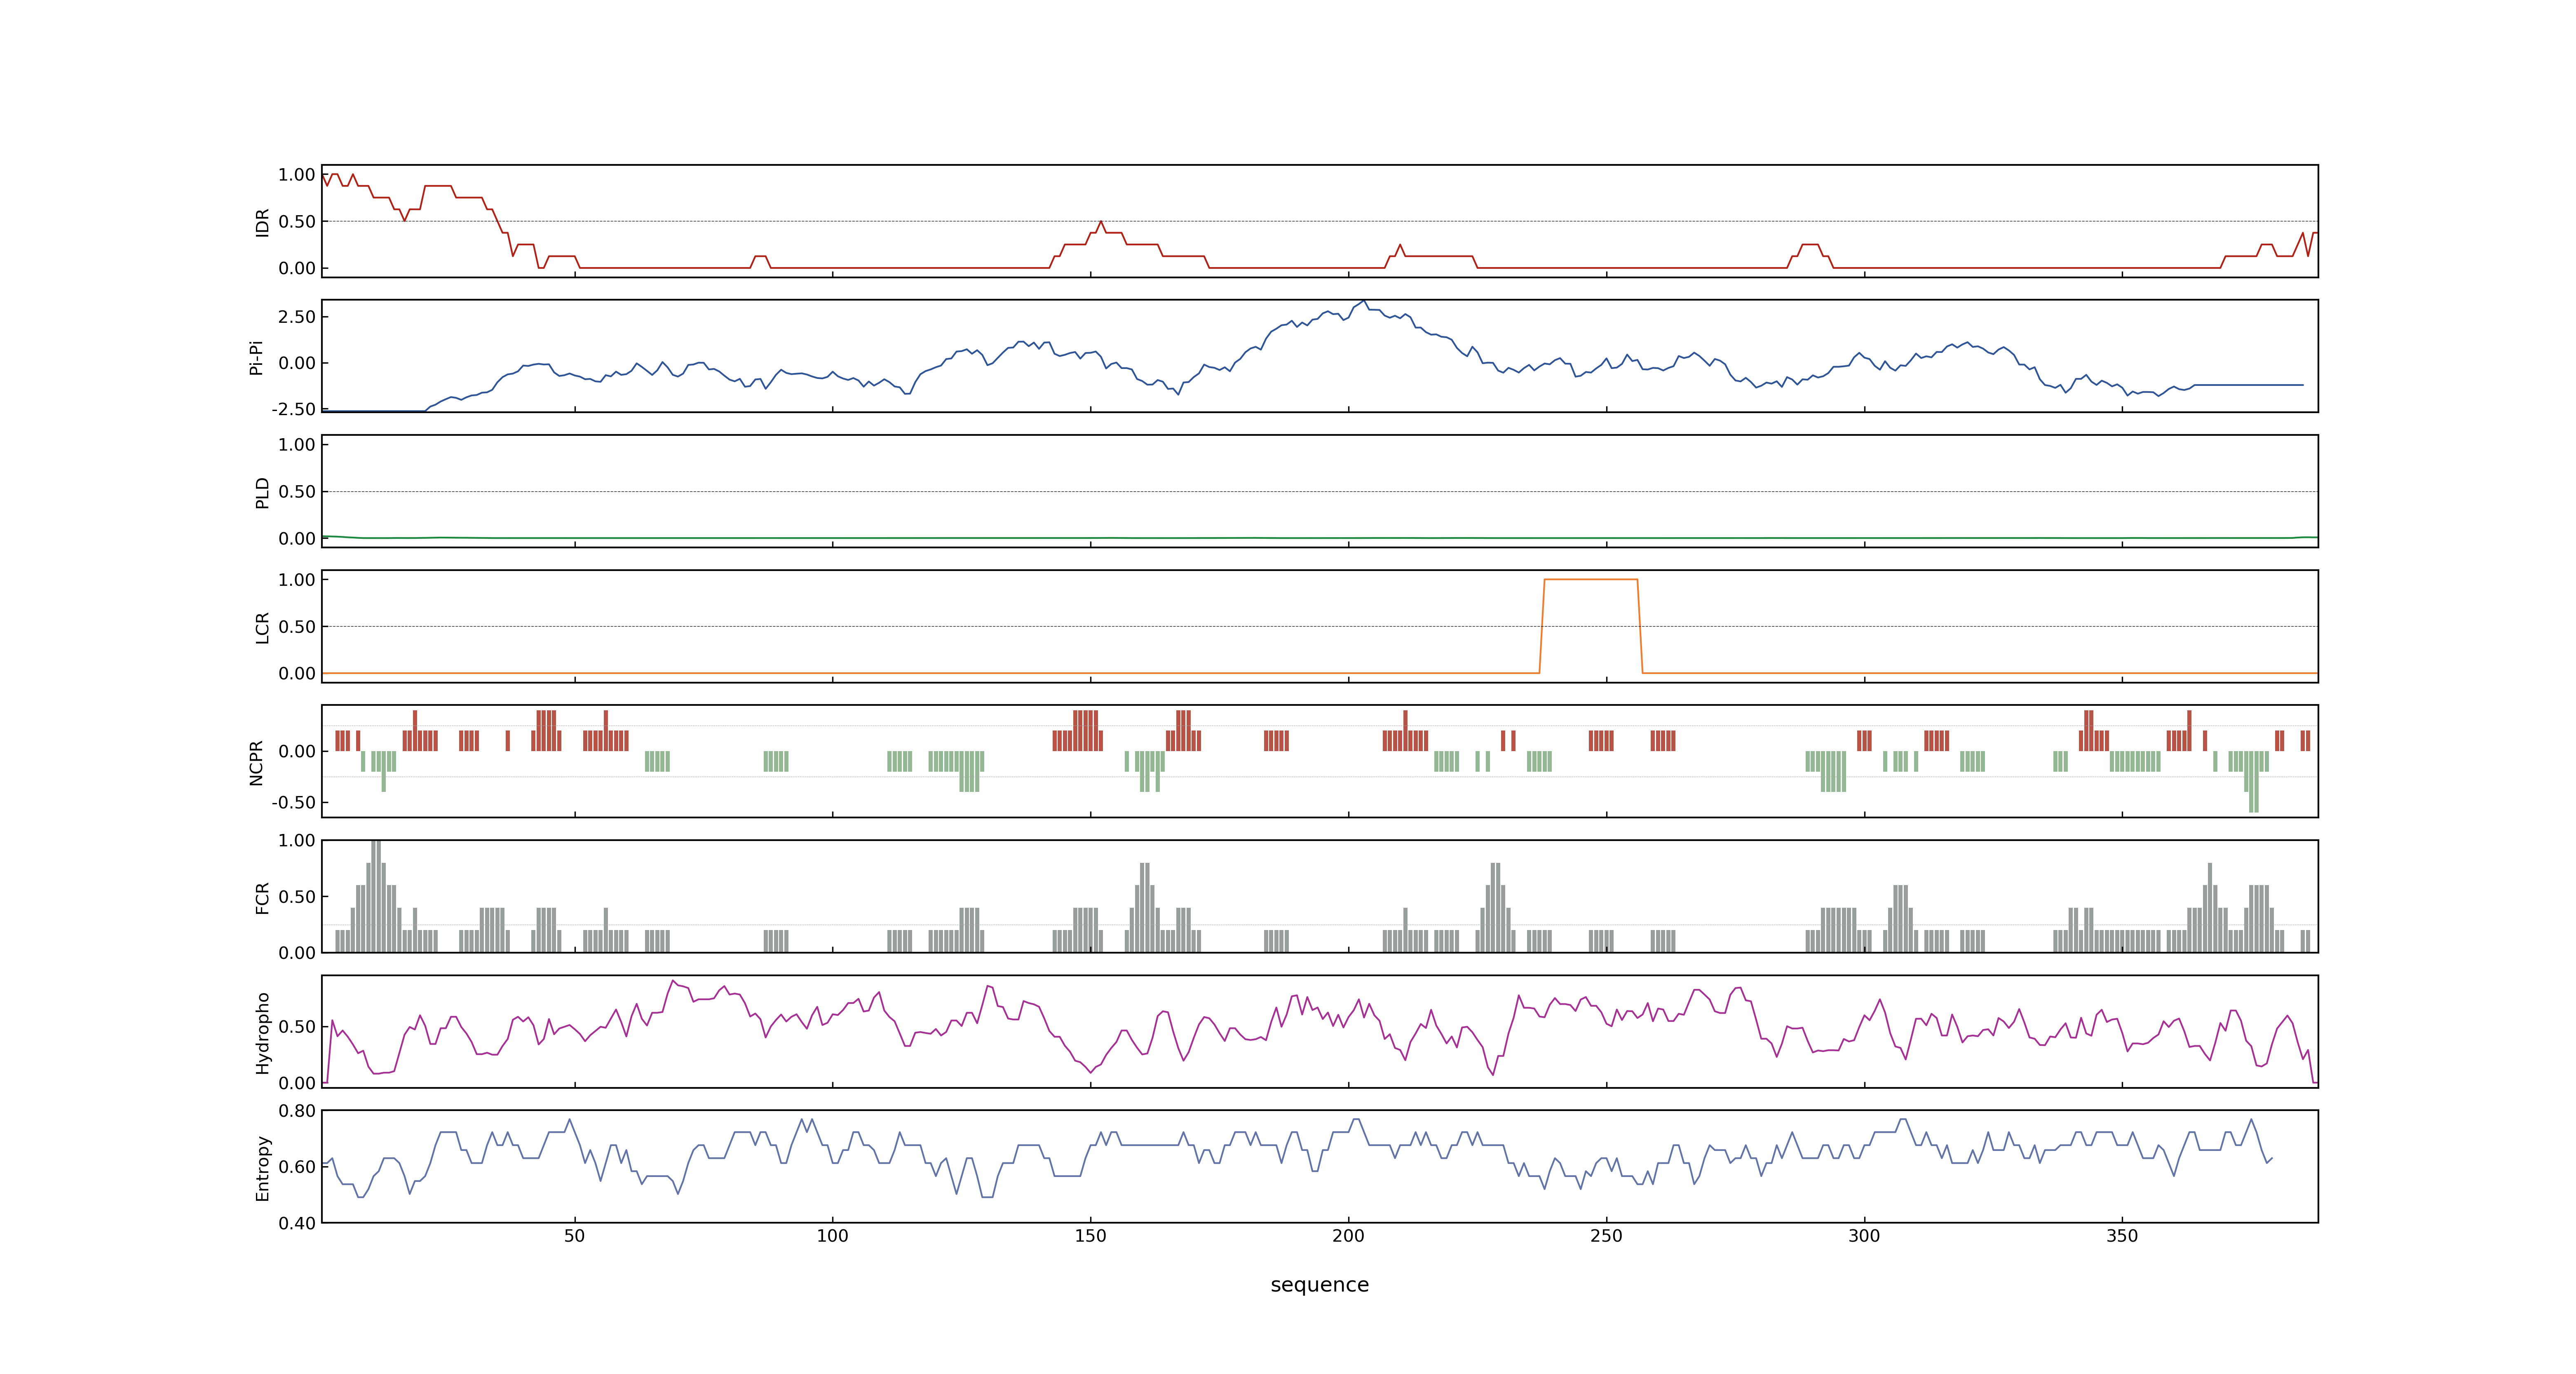Click the 1.00 tick on IDR axis

[x=297, y=175]
